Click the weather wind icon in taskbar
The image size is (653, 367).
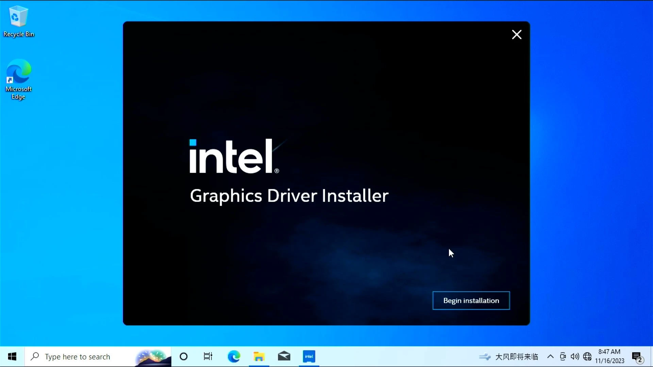pos(485,357)
